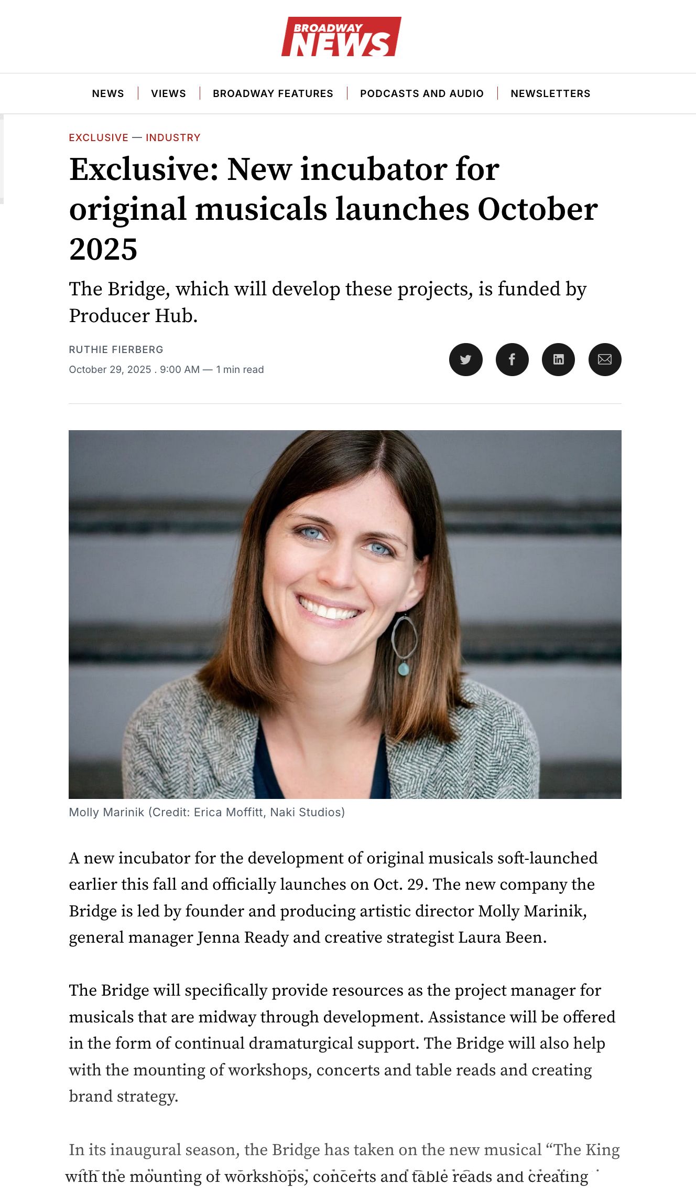Open the Newsletters page
Viewport: 696px width, 1195px height.
point(550,93)
